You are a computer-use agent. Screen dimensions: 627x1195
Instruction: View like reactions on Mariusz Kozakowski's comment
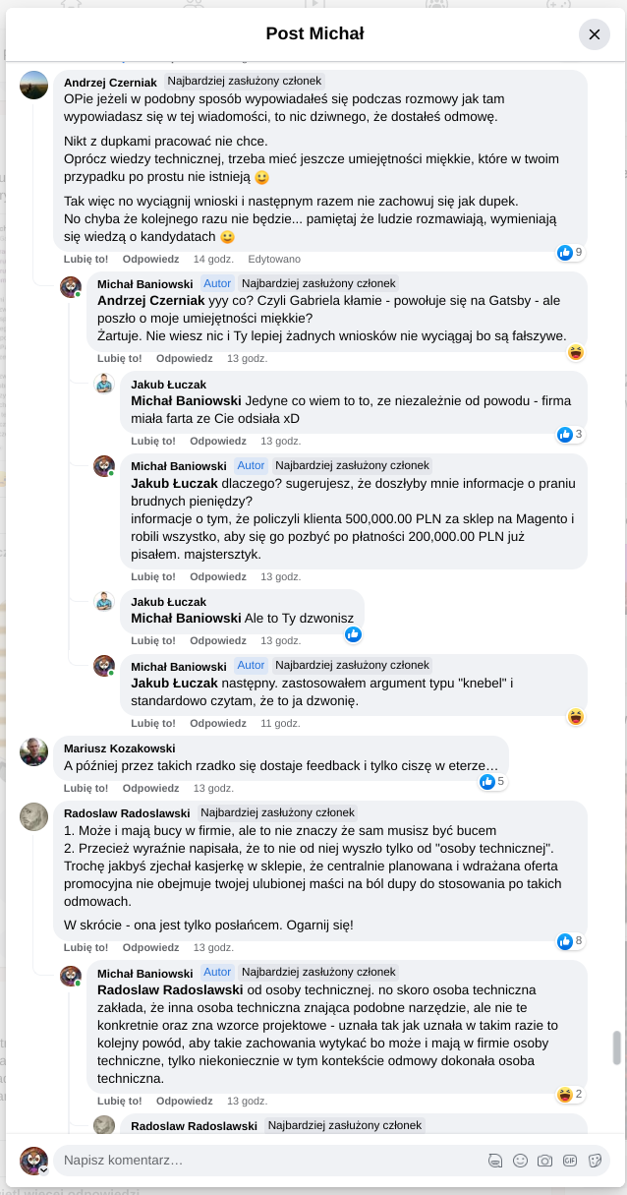(492, 782)
